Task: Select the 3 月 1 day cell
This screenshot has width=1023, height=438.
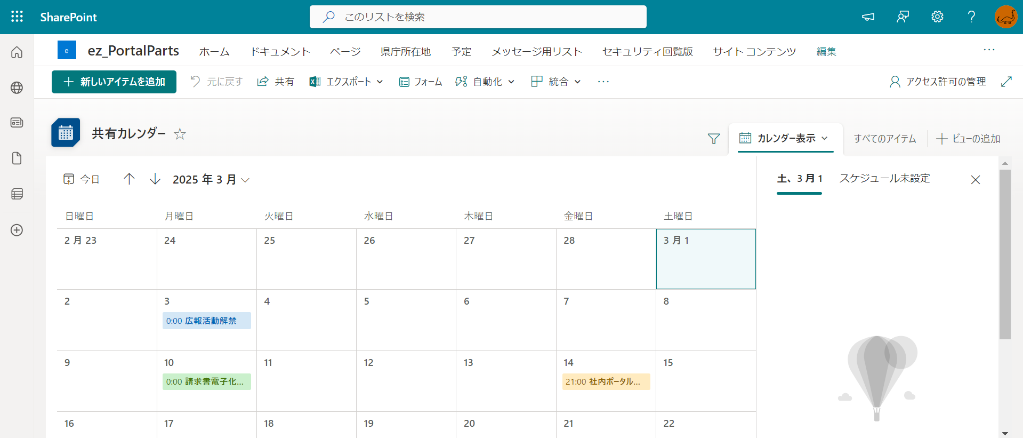Action: coord(706,259)
